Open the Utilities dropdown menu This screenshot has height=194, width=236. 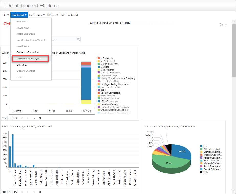click(53, 15)
